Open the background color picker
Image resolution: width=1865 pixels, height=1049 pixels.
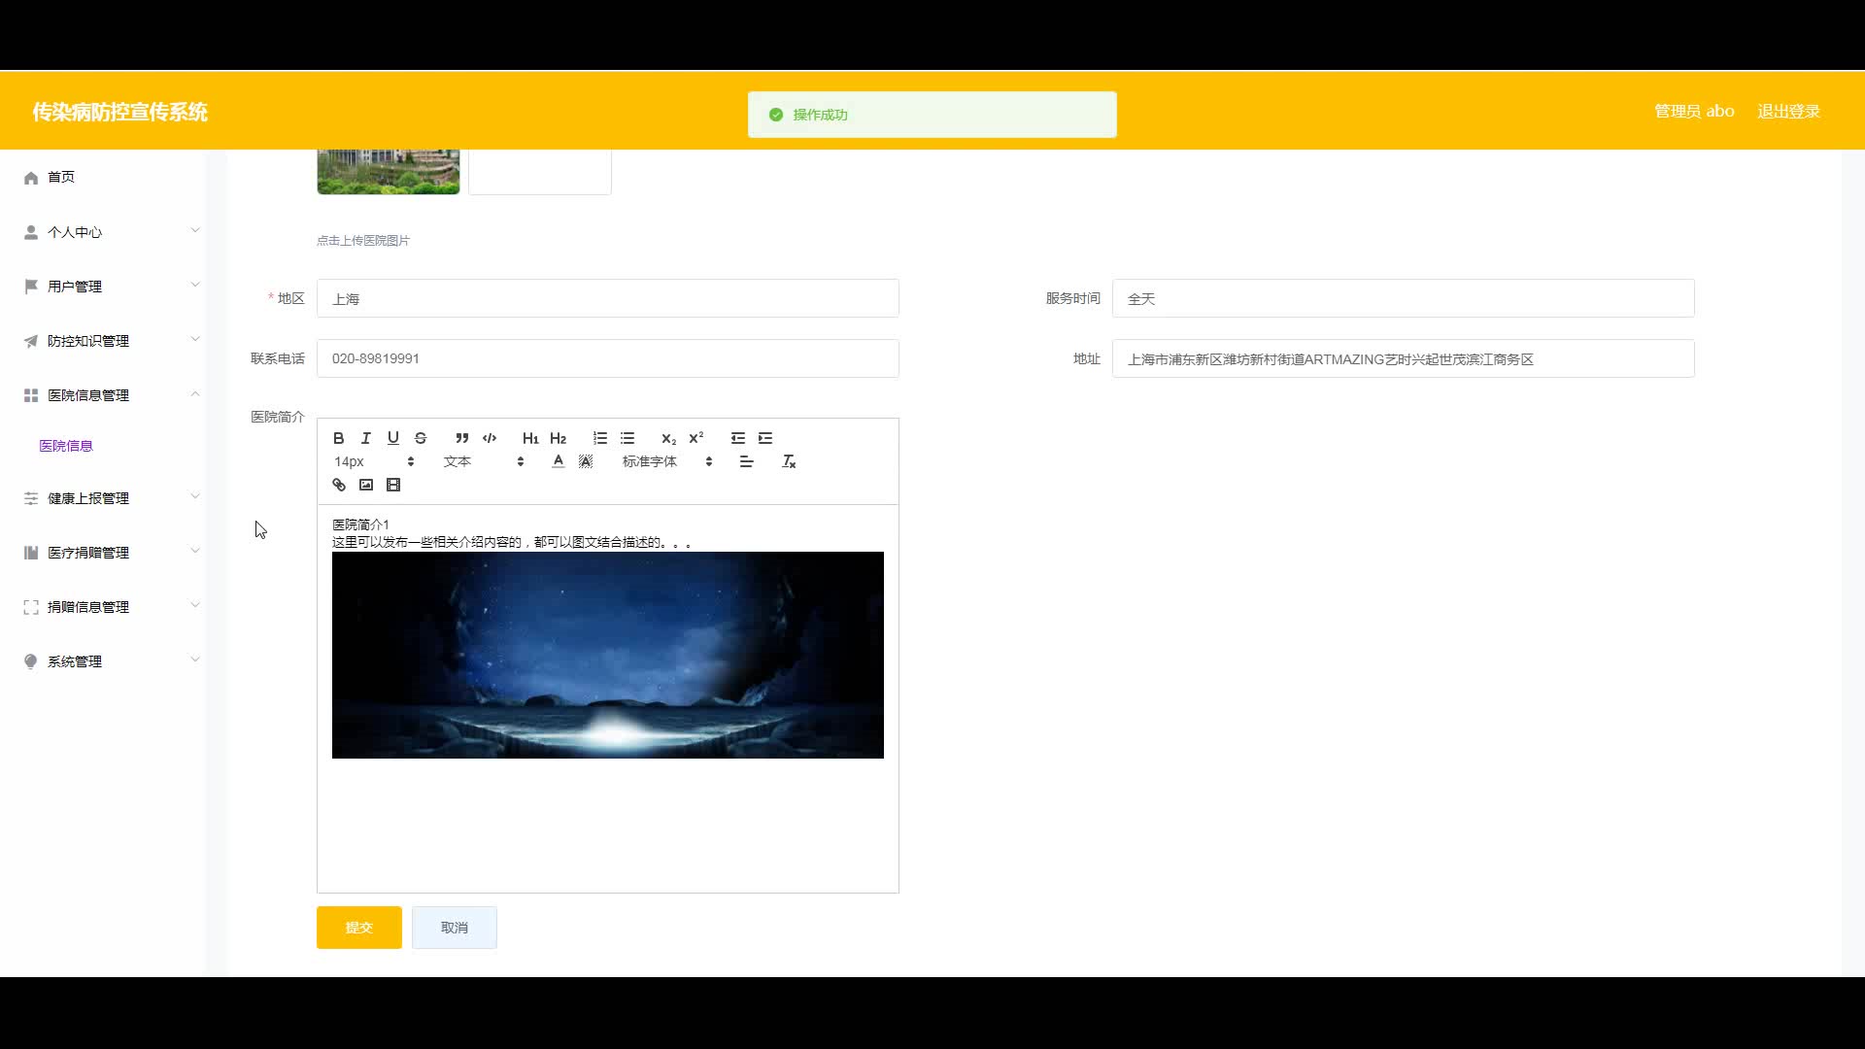pyautogui.click(x=586, y=461)
